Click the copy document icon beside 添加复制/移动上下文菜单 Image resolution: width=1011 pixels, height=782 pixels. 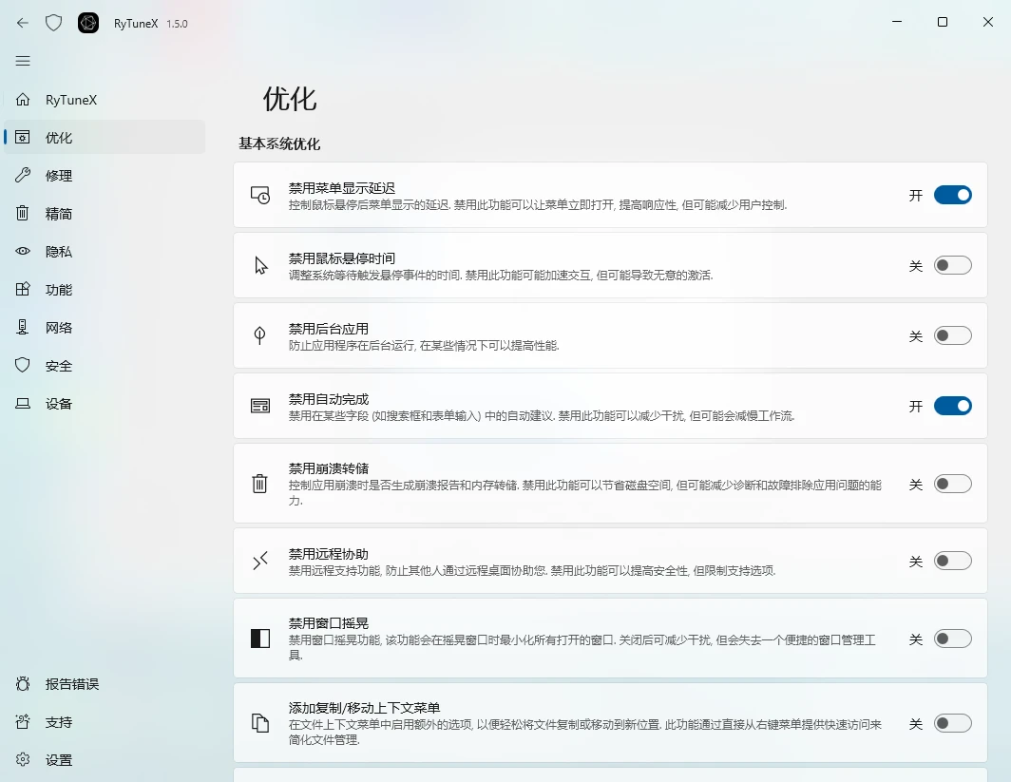(x=258, y=723)
